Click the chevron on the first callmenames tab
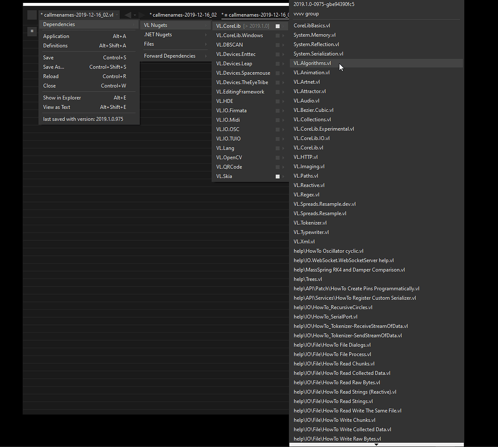Viewport: 498px width, 447px height. coord(117,15)
